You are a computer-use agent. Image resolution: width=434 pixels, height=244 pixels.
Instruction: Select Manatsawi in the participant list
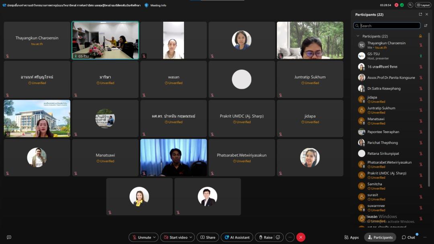390,121
